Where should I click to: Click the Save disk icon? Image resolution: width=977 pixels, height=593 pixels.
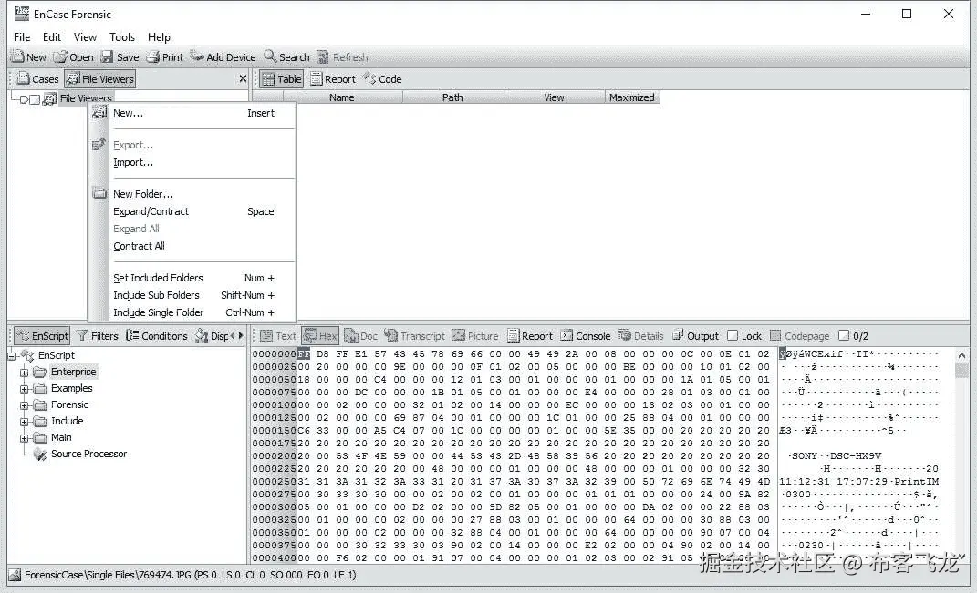coord(107,56)
